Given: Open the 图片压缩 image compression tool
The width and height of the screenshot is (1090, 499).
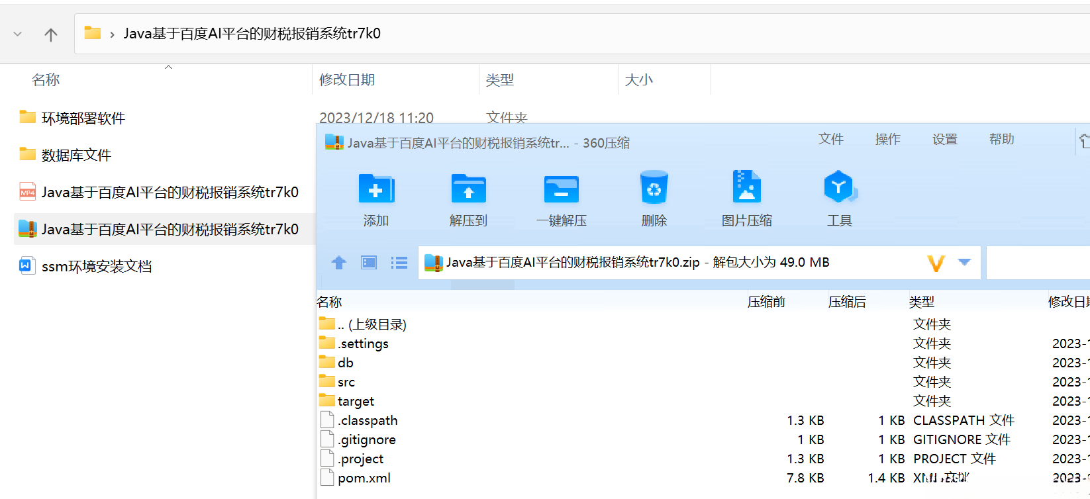Looking at the screenshot, I should point(746,187).
